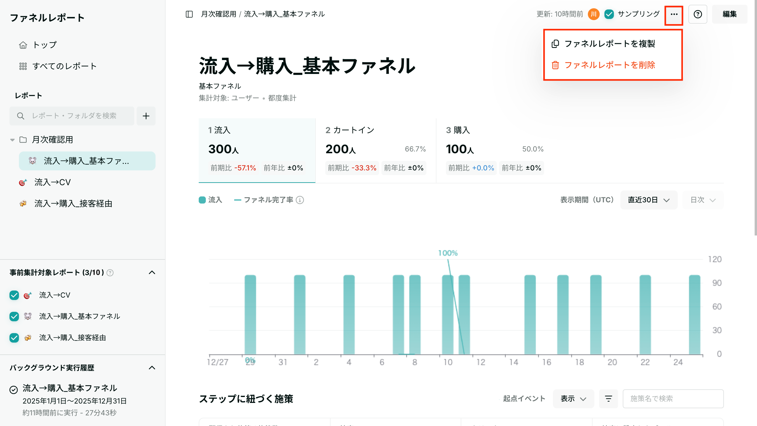Collapse the 月次確認用 folder

click(x=12, y=140)
